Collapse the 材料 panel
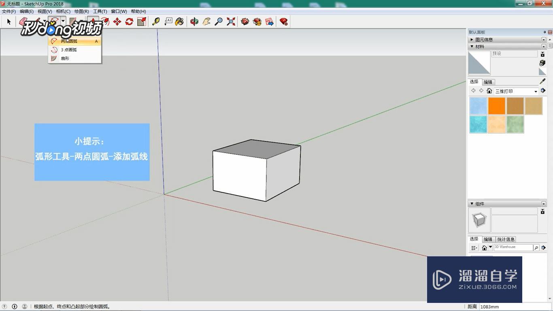The image size is (553, 311). [472, 47]
